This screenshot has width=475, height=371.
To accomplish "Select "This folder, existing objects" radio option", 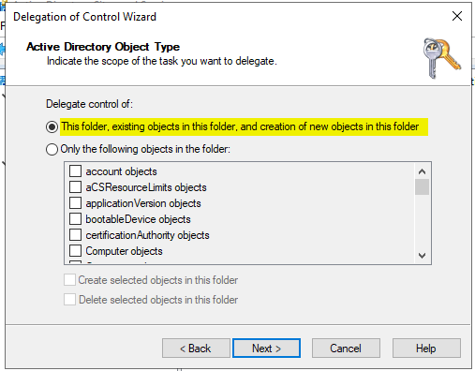I will [52, 127].
